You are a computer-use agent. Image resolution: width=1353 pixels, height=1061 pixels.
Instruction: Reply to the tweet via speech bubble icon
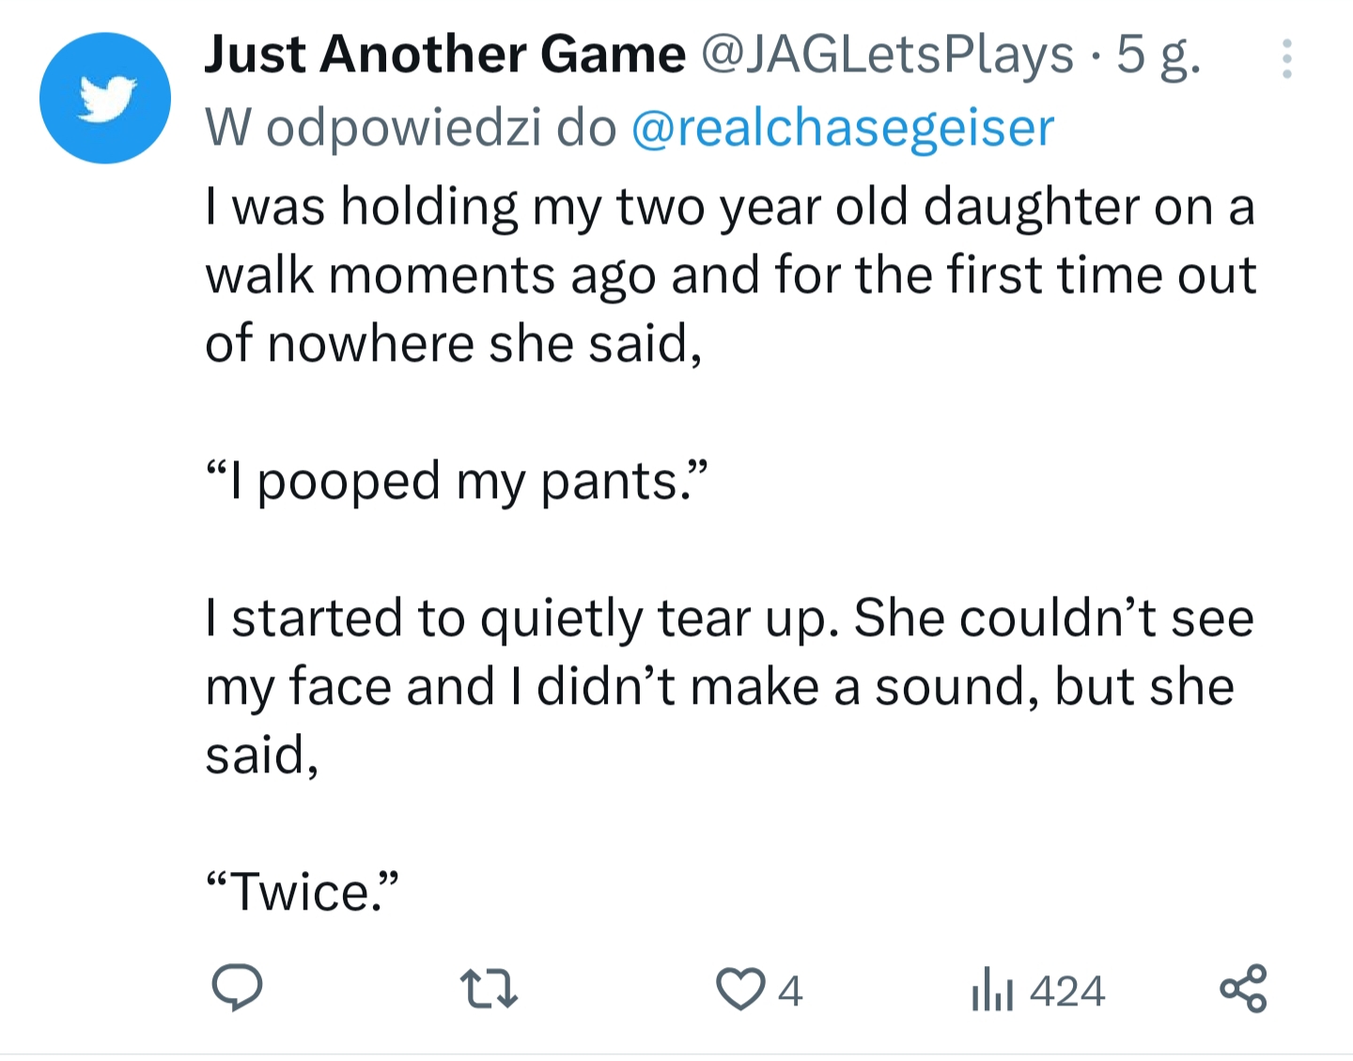coord(237,989)
